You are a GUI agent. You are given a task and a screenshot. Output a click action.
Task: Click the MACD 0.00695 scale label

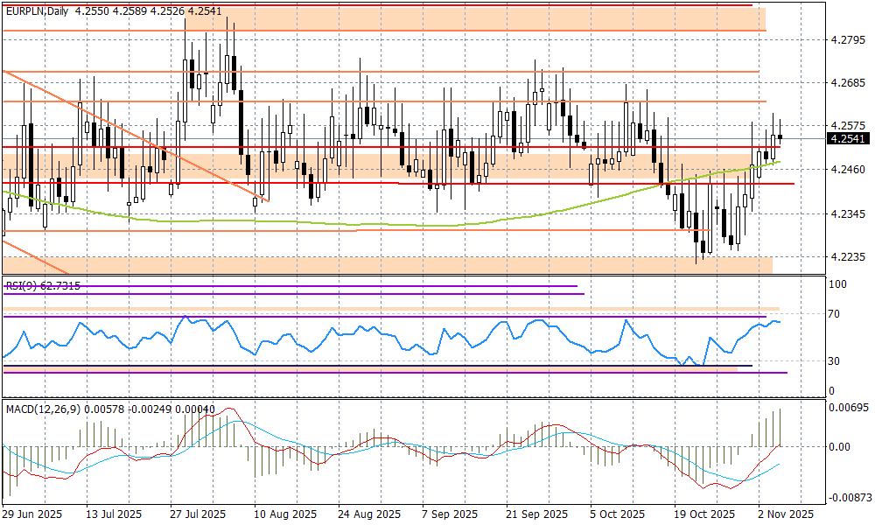tap(847, 409)
